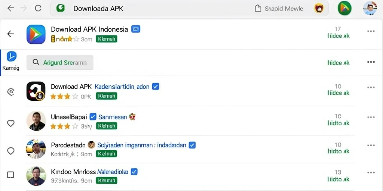
Task: Click the bookmark icon beside Kmdoo Mnrloss
Action: tap(11, 175)
